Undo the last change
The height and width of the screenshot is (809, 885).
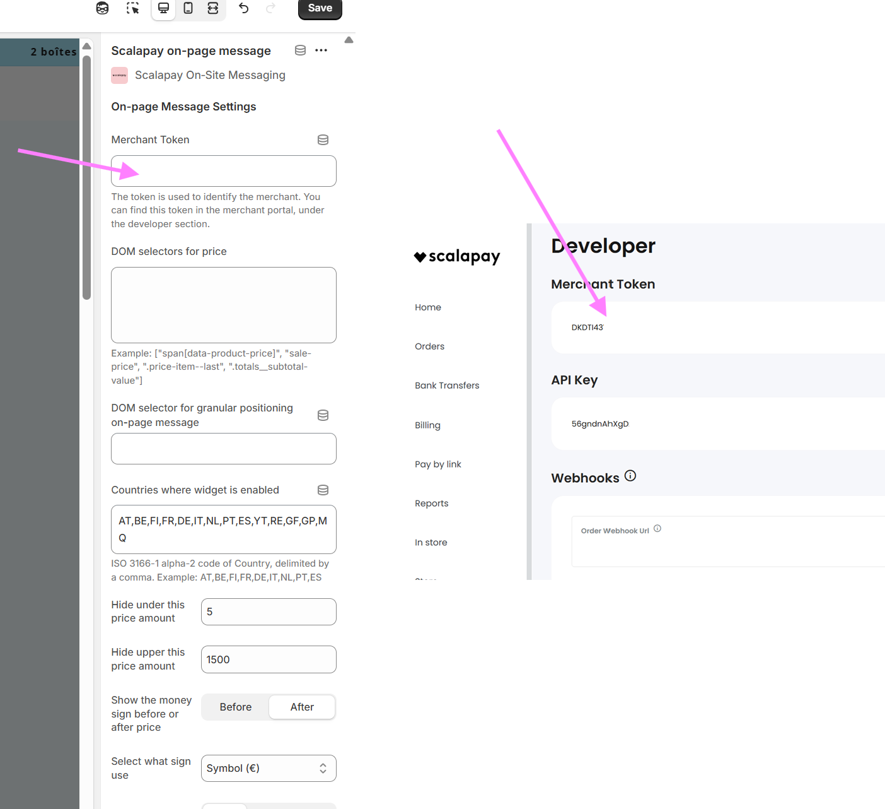coord(244,8)
